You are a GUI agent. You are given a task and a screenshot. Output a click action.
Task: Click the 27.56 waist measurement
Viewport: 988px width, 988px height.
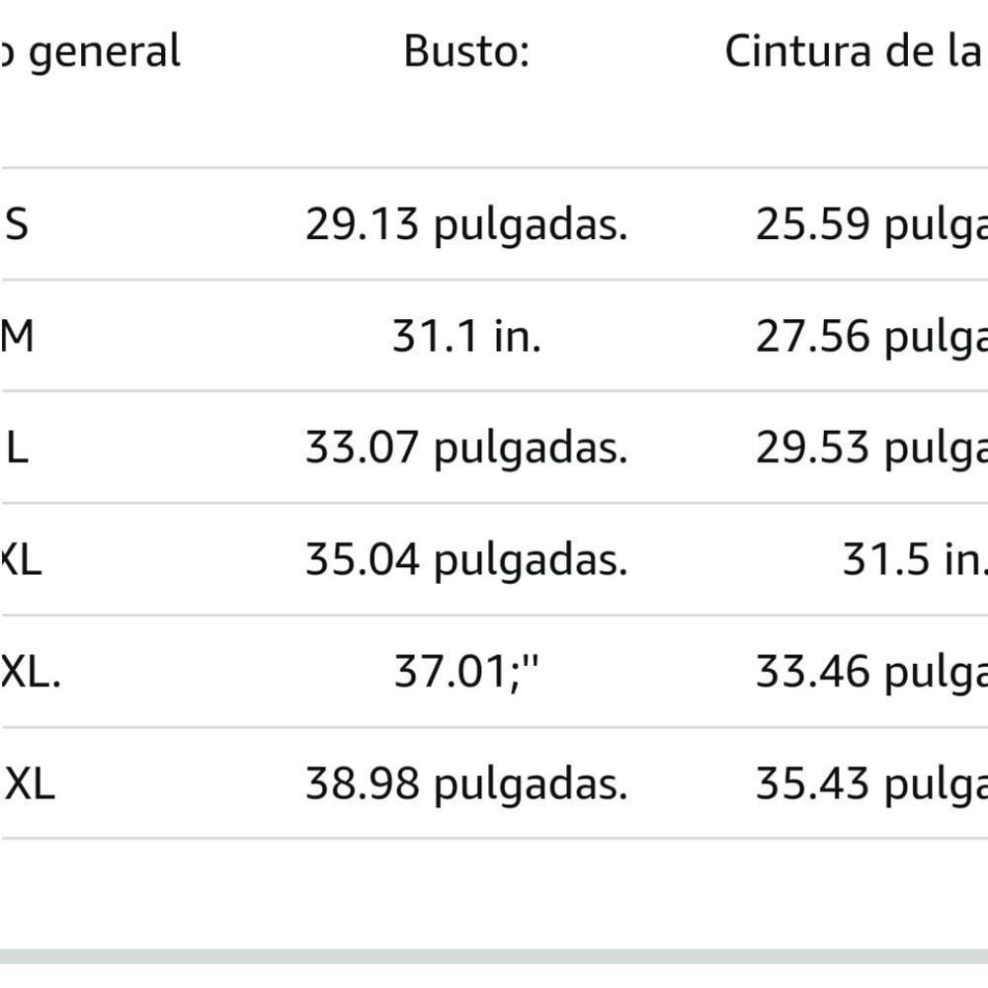pos(871,336)
